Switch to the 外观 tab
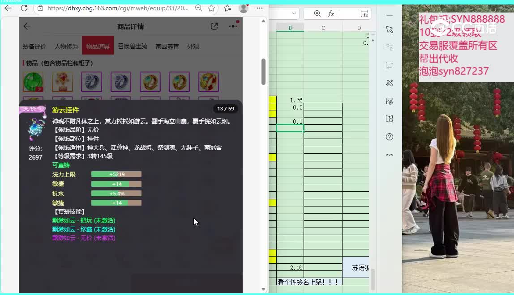 point(193,46)
